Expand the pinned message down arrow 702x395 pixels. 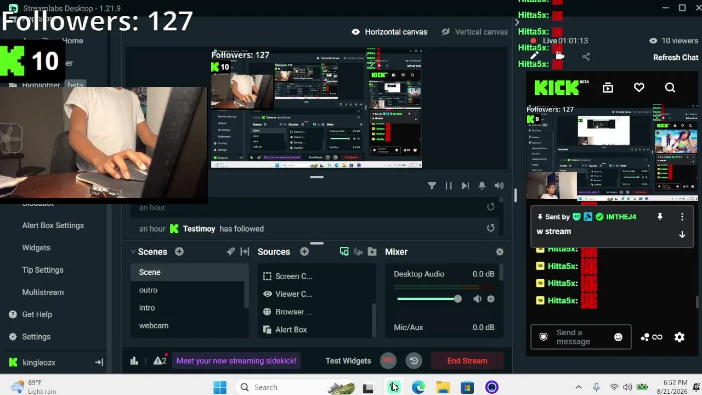click(x=682, y=234)
